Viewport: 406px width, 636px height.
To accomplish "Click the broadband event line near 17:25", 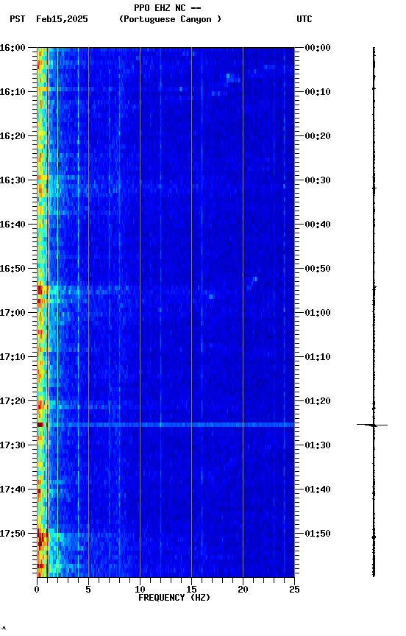I will tap(165, 425).
